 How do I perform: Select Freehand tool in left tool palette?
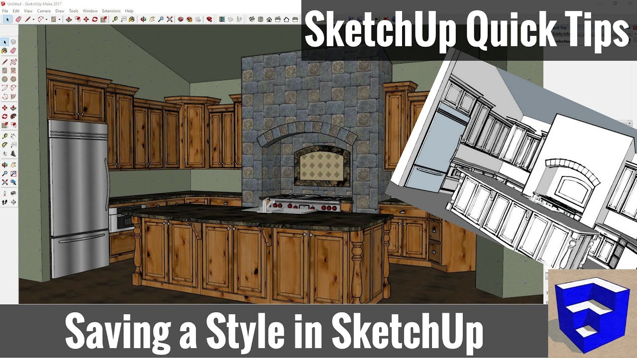(13, 62)
